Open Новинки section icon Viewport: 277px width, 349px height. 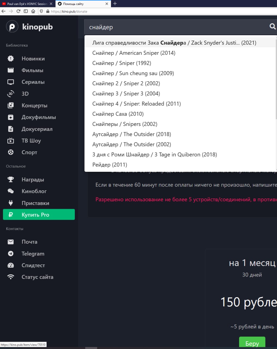(11, 58)
